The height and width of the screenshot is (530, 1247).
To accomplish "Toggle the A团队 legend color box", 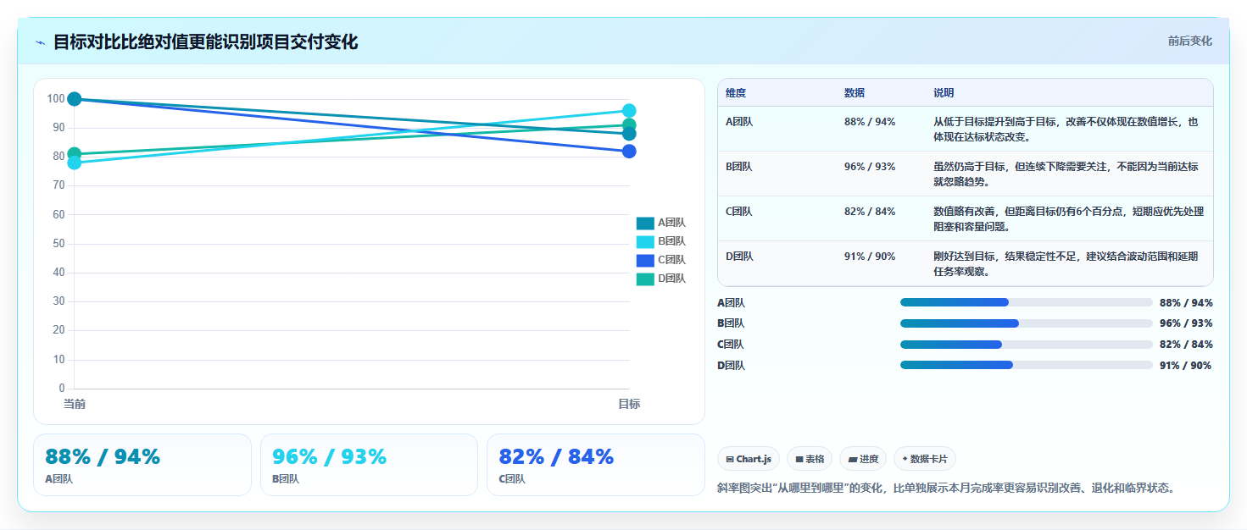I will [645, 223].
